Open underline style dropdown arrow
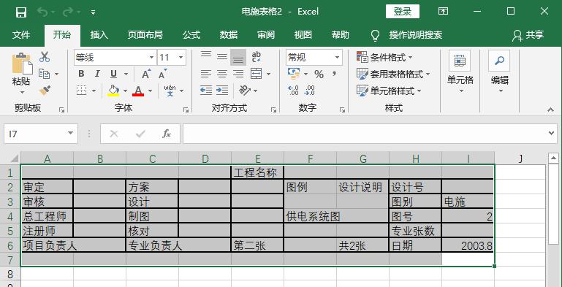562x287 pixels. [126, 74]
